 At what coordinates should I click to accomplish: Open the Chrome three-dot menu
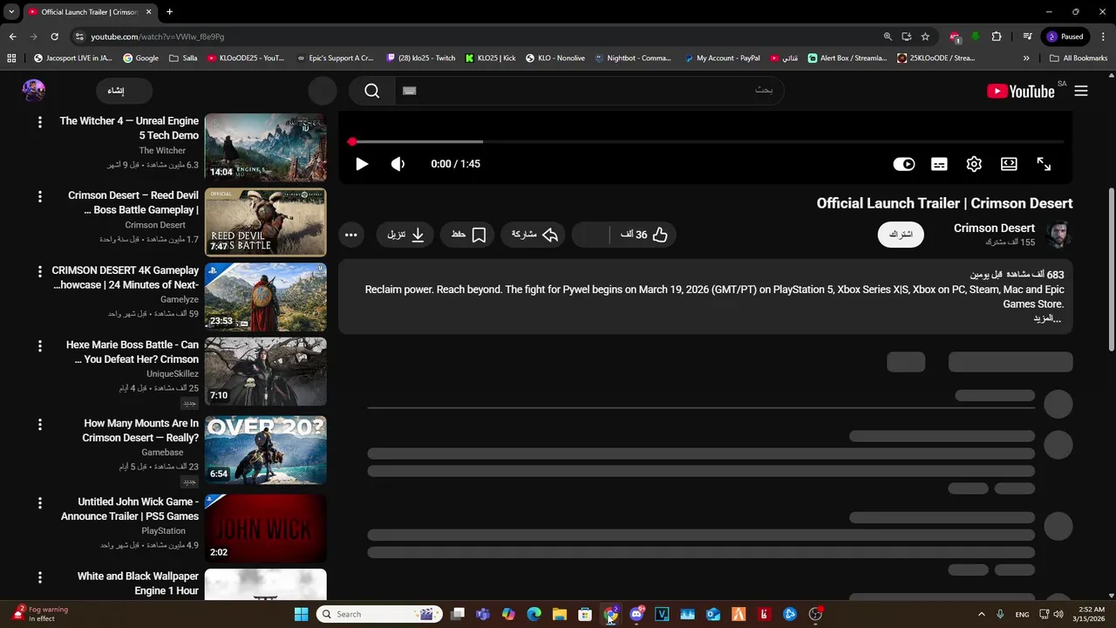pos(1102,37)
